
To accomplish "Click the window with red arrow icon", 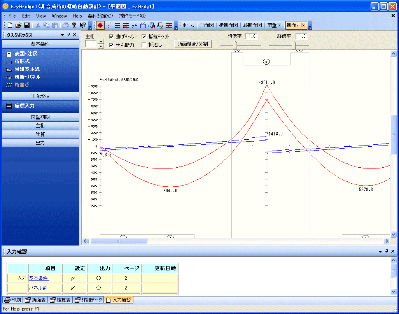I will pyautogui.click(x=152, y=25).
